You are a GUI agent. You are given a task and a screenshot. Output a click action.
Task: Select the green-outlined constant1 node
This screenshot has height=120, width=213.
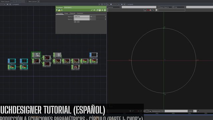pos(36,55)
